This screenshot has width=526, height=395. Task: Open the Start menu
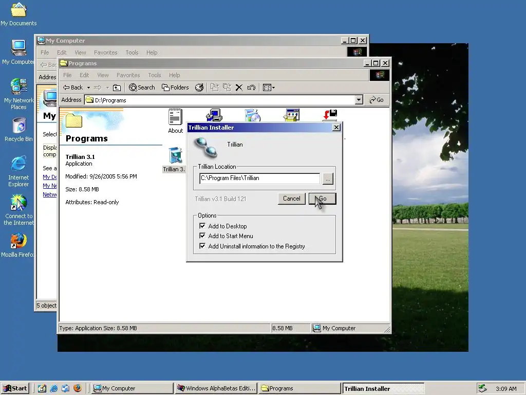(15, 388)
